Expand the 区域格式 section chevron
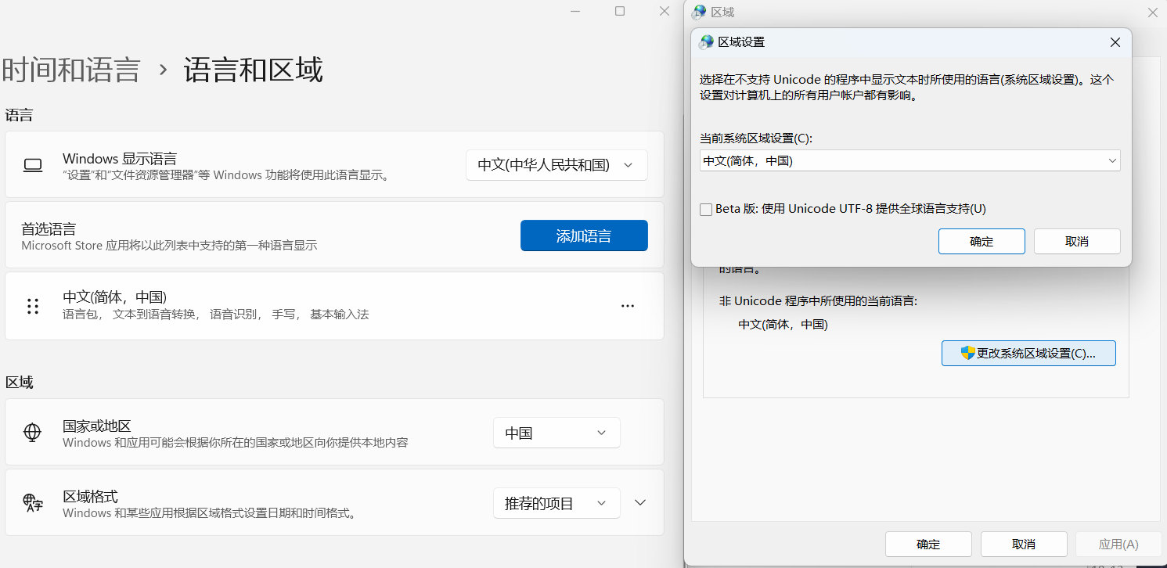 (640, 503)
